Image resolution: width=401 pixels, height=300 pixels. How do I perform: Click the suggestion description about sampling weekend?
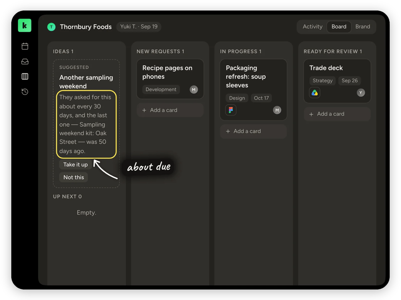(x=86, y=124)
